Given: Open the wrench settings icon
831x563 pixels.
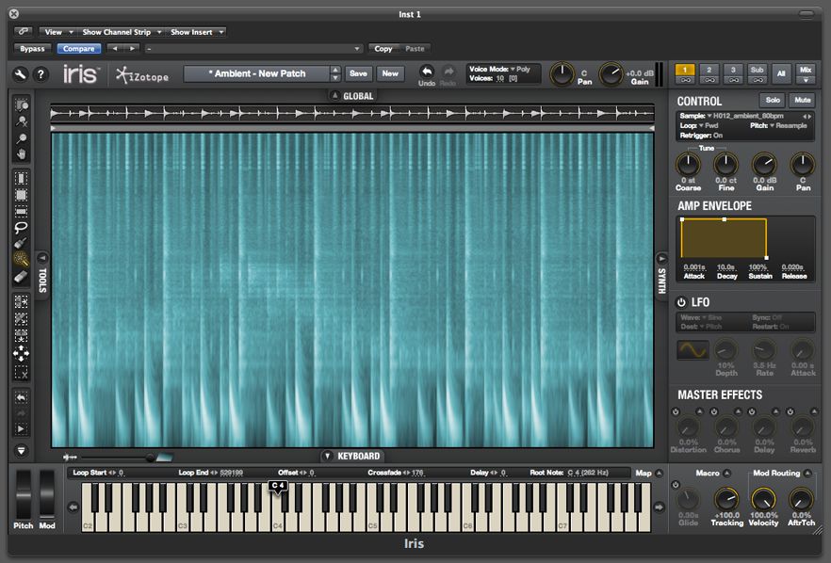Looking at the screenshot, I should click(x=20, y=74).
